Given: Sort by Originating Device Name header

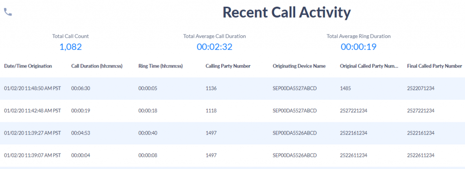Looking at the screenshot, I should coord(299,66).
